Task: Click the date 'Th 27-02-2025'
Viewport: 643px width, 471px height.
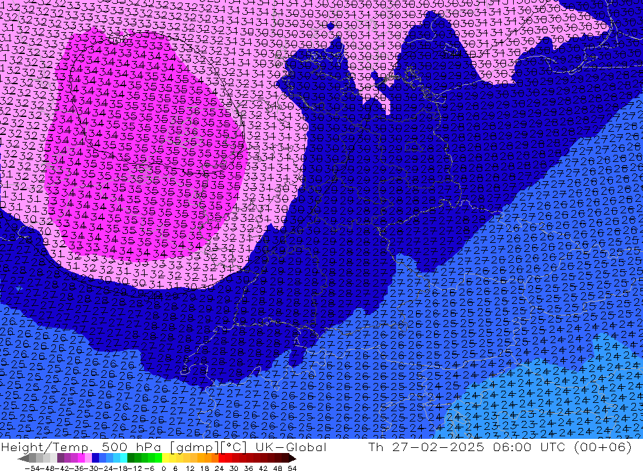Action: (x=426, y=447)
